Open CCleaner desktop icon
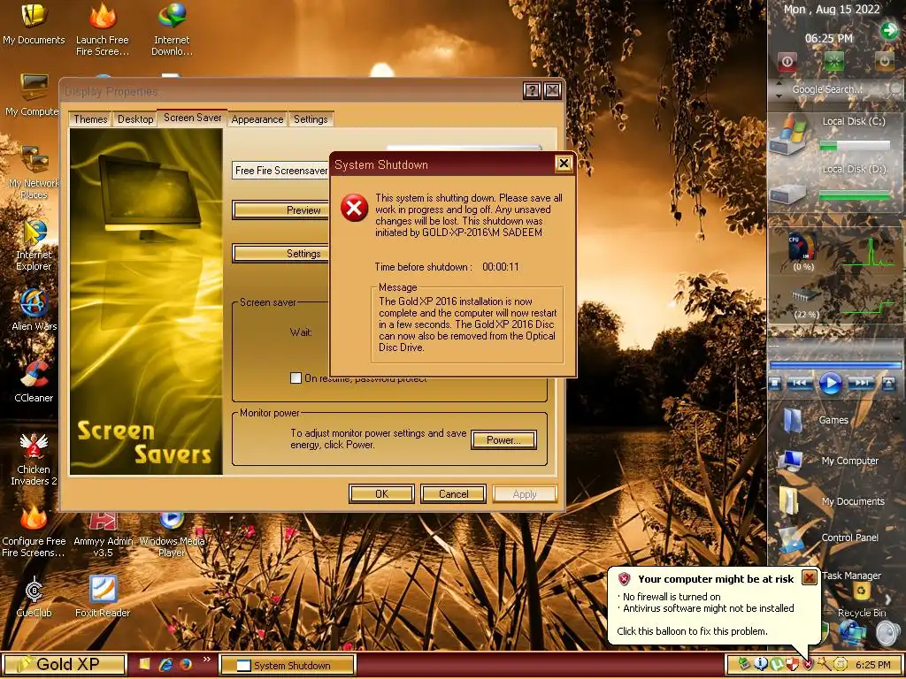 tap(34, 381)
